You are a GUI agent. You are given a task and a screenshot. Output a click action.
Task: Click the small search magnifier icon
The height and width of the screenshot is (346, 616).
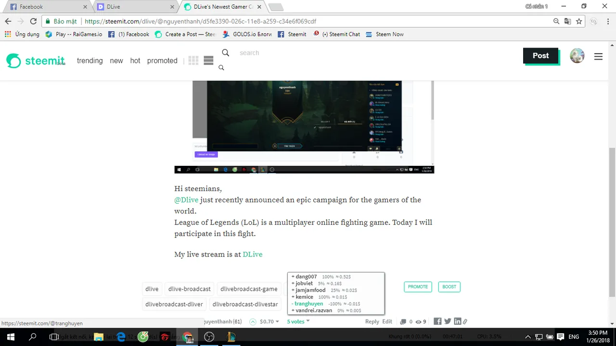(221, 68)
